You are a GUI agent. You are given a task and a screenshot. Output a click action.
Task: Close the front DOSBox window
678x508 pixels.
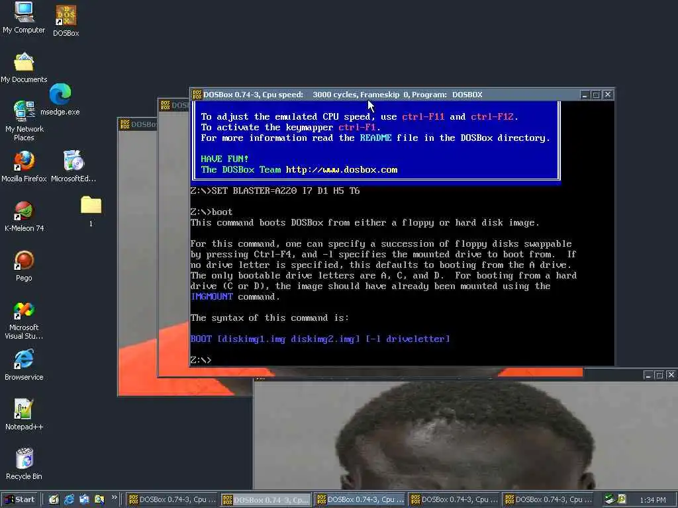click(x=608, y=95)
